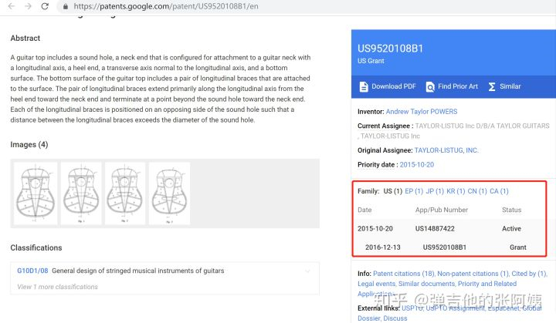556x323 pixels.
Task: Click the Download PDF document icon
Action: (x=364, y=86)
